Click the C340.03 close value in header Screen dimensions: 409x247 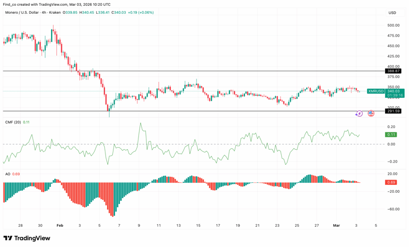(x=119, y=13)
